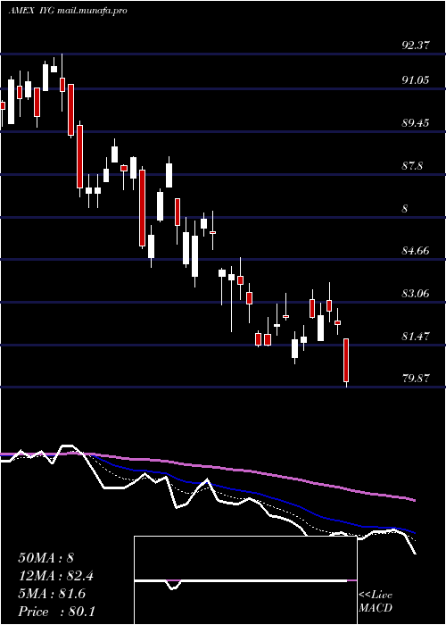Screen dimensions: 446x625
Task: Click the <<Live MACD label
Action: pyautogui.click(x=376, y=602)
